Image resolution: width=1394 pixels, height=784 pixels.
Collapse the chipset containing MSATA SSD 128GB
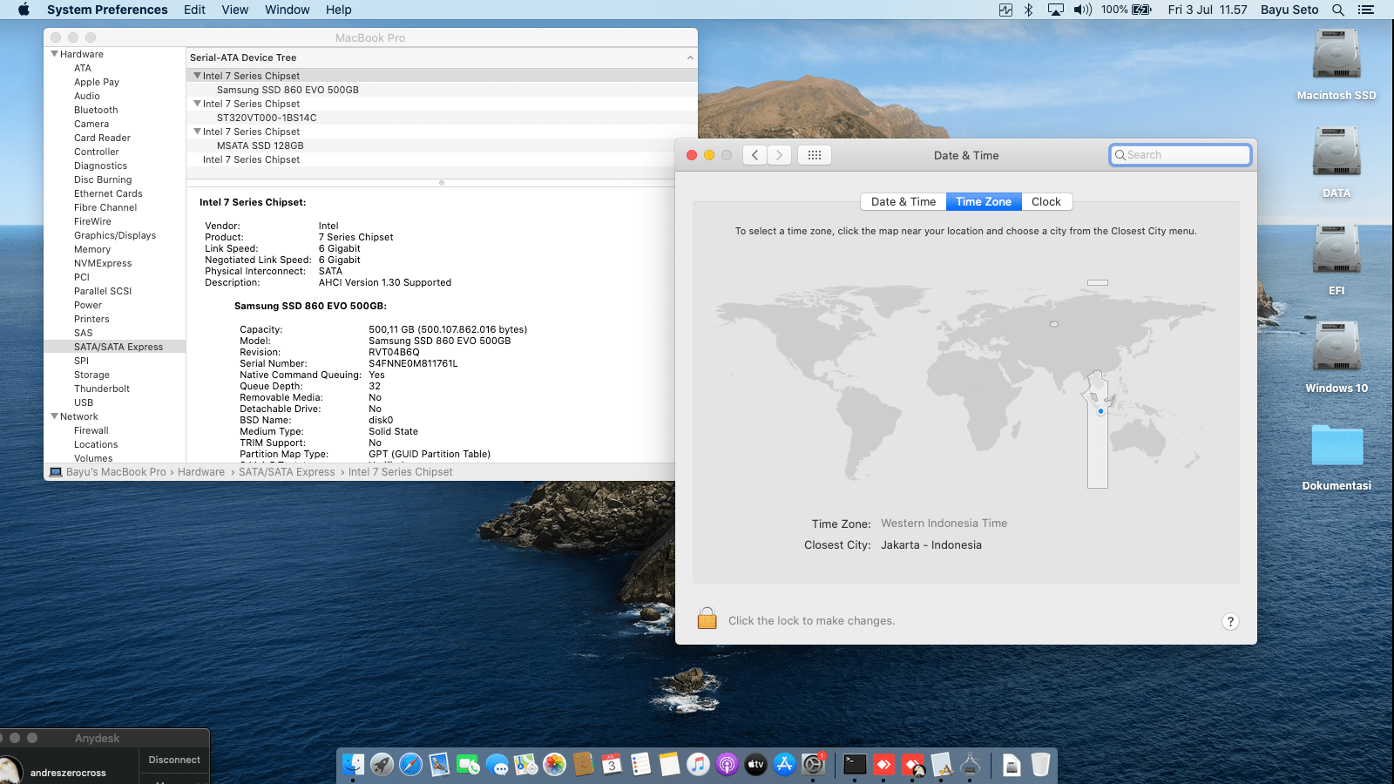click(197, 132)
